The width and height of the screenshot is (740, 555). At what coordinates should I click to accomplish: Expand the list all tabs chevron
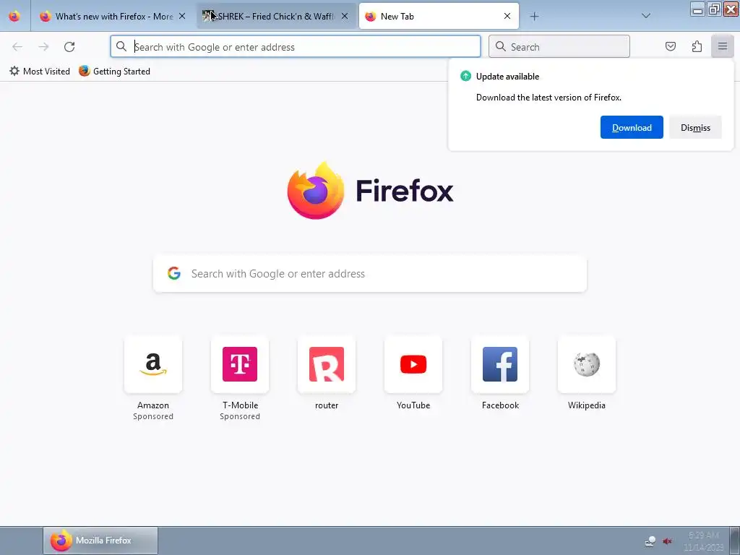pyautogui.click(x=646, y=16)
